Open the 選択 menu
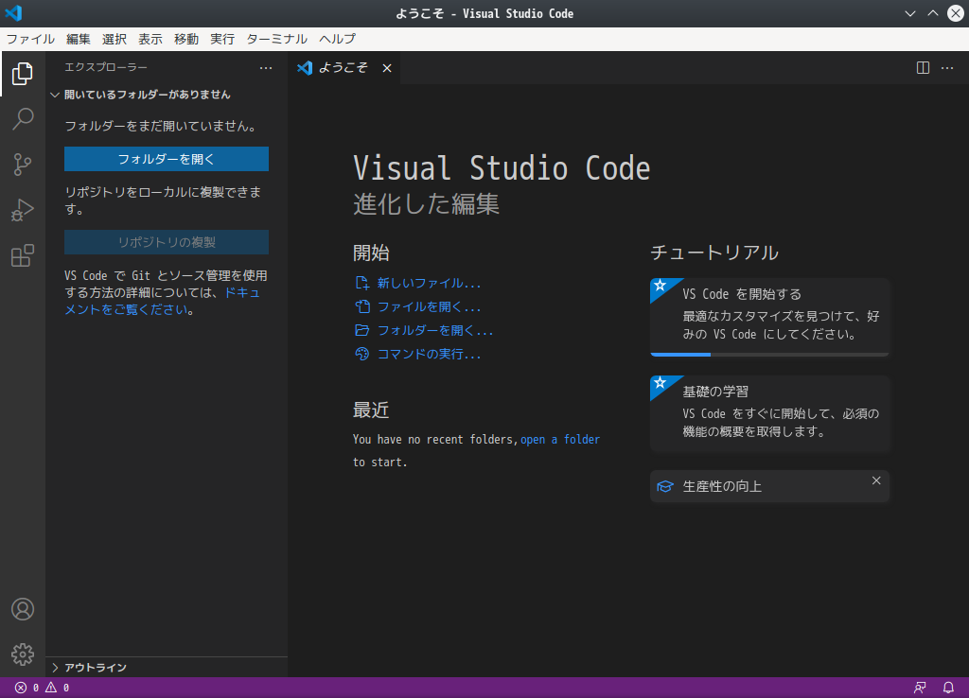This screenshot has height=698, width=969. pyautogui.click(x=115, y=39)
